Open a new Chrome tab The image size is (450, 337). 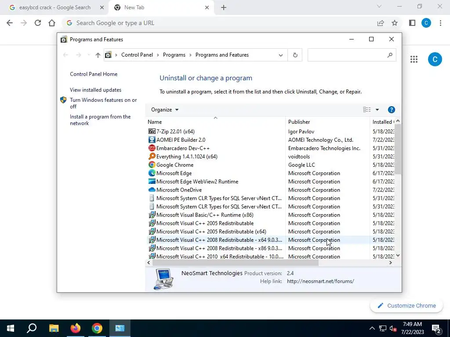(224, 8)
